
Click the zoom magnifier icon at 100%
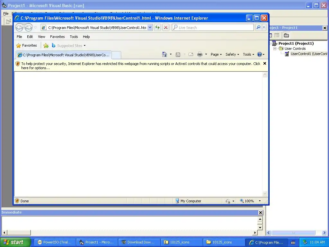coord(242,201)
